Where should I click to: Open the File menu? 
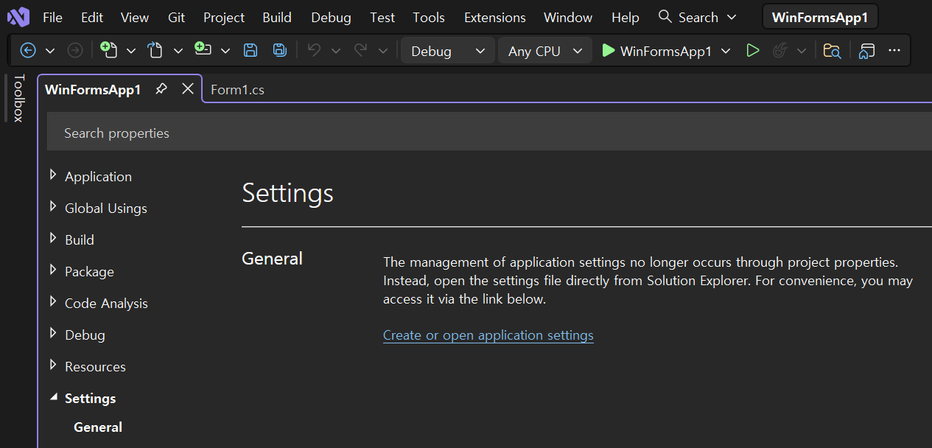point(52,17)
